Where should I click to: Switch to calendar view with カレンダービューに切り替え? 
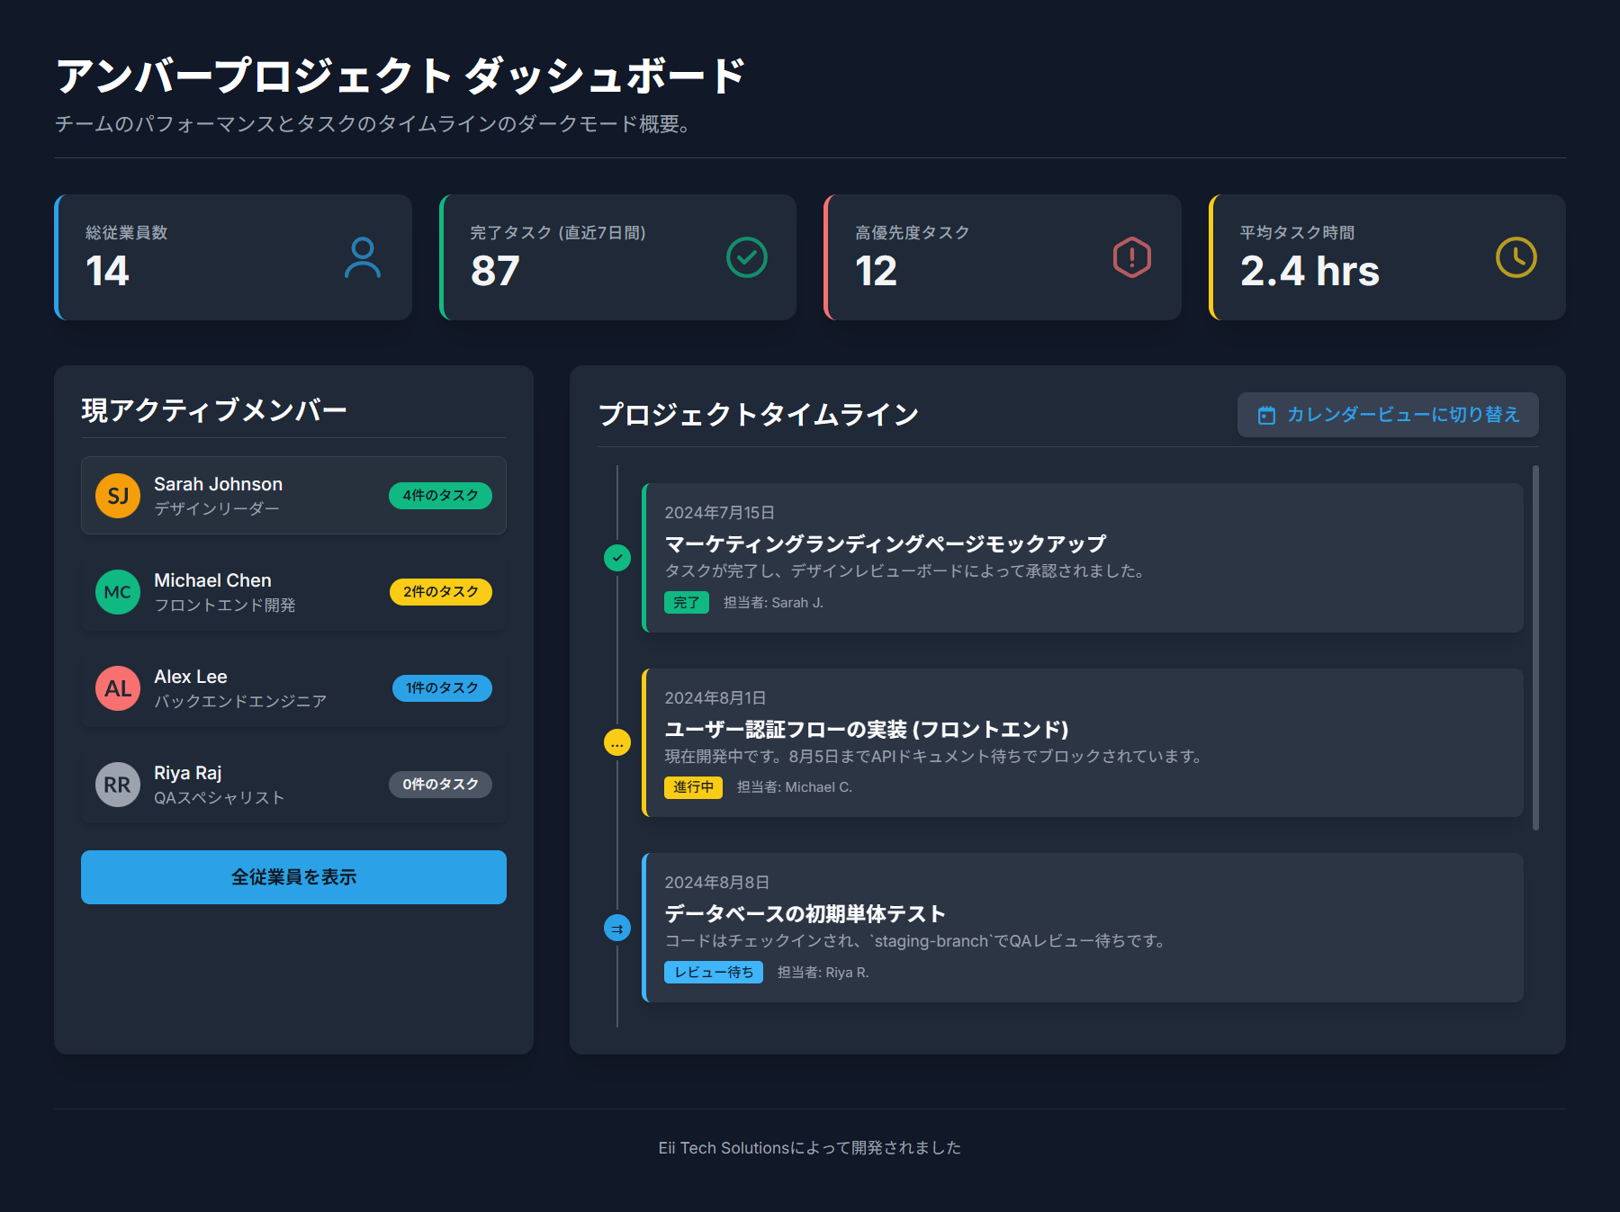click(x=1387, y=415)
